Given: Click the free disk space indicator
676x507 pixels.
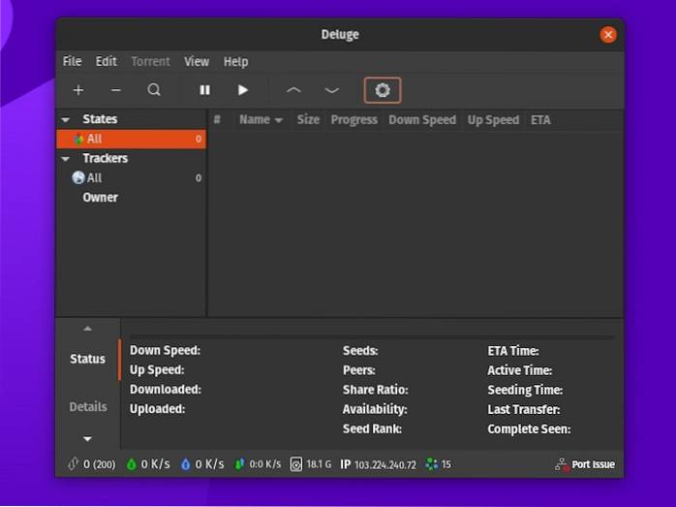Looking at the screenshot, I should pos(311,464).
